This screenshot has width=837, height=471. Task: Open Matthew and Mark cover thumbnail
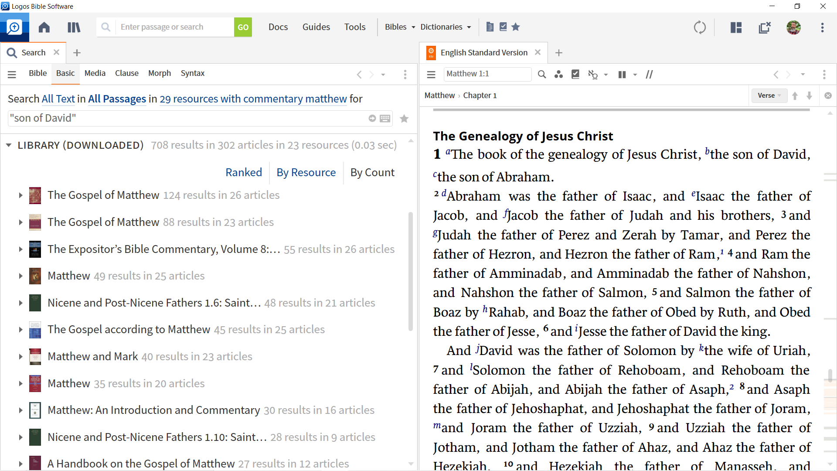click(35, 357)
